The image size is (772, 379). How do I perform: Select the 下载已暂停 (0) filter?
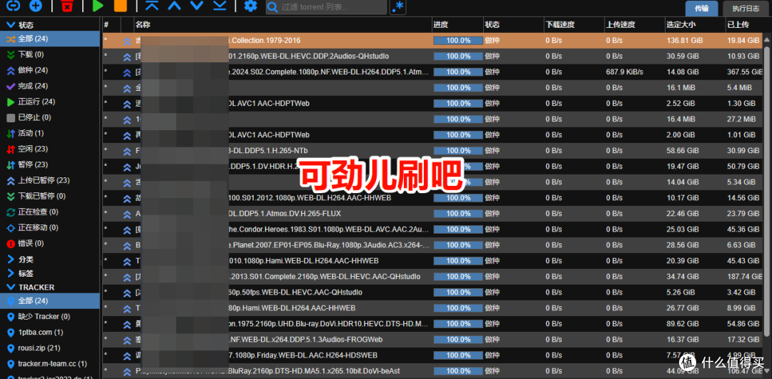[x=50, y=196]
